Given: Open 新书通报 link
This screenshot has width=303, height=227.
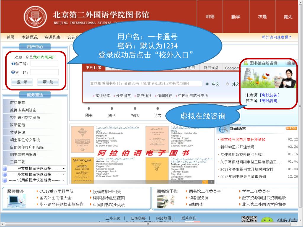Looking at the screenshot, I should 144,96.
